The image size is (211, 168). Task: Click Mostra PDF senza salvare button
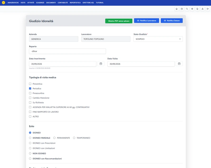(x=119, y=21)
